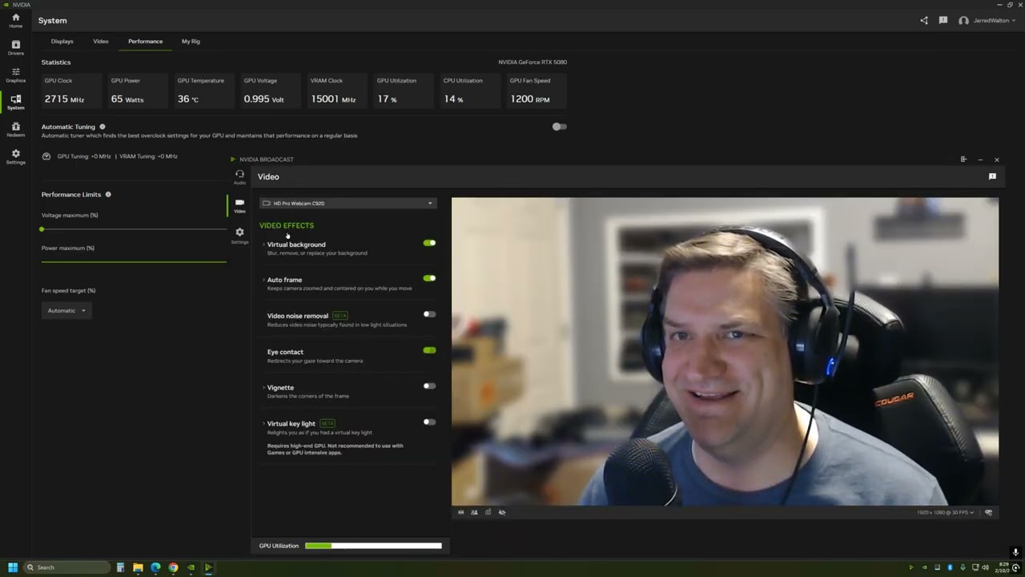This screenshot has width=1025, height=577.
Task: Switch to the Displays tab
Action: pyautogui.click(x=62, y=41)
